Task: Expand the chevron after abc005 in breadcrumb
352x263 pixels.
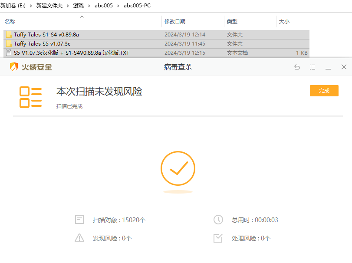Action: (x=118, y=6)
